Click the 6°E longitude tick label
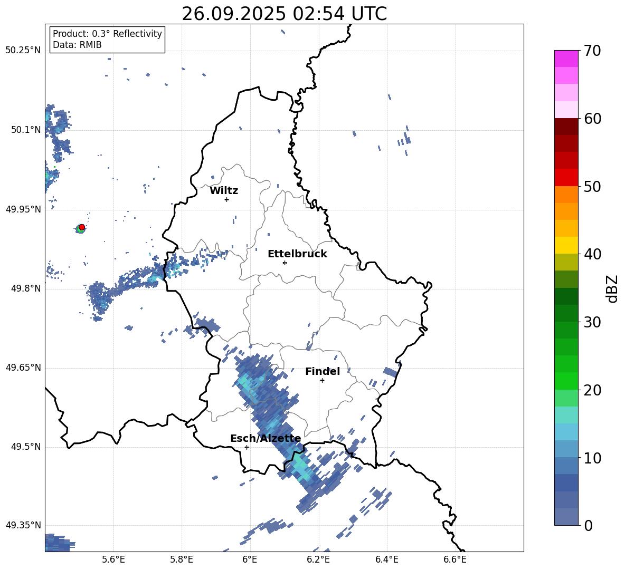 tap(250, 559)
